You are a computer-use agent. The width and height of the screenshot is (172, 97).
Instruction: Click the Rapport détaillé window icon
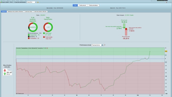point(1,2)
